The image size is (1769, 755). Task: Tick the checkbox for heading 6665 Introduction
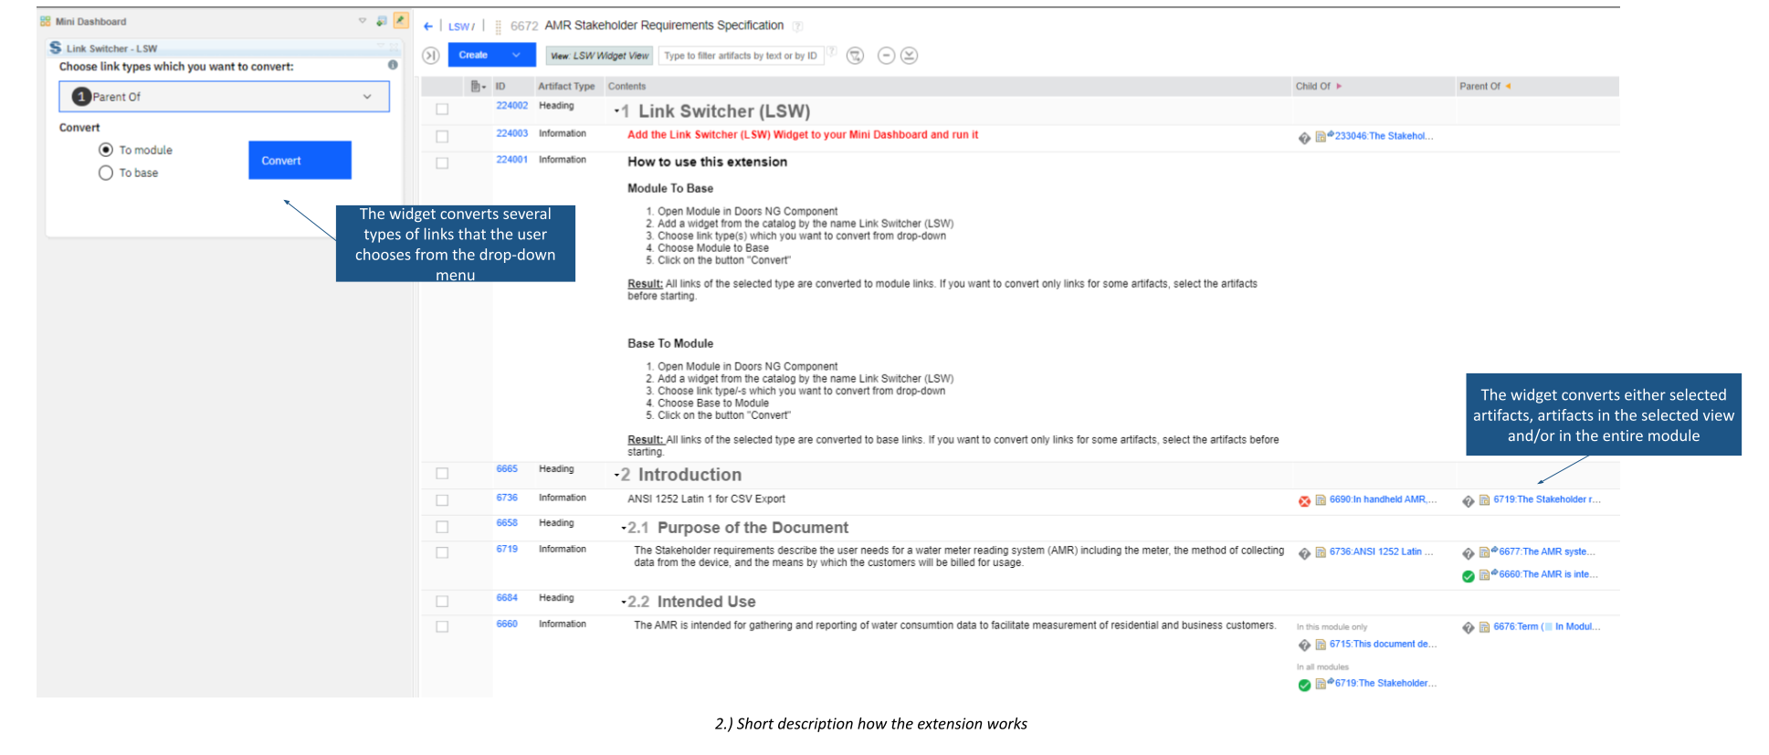coord(442,474)
